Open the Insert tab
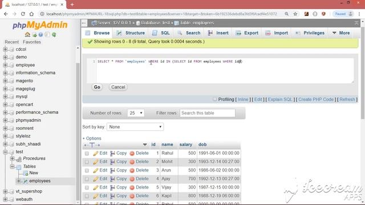 (x=218, y=33)
